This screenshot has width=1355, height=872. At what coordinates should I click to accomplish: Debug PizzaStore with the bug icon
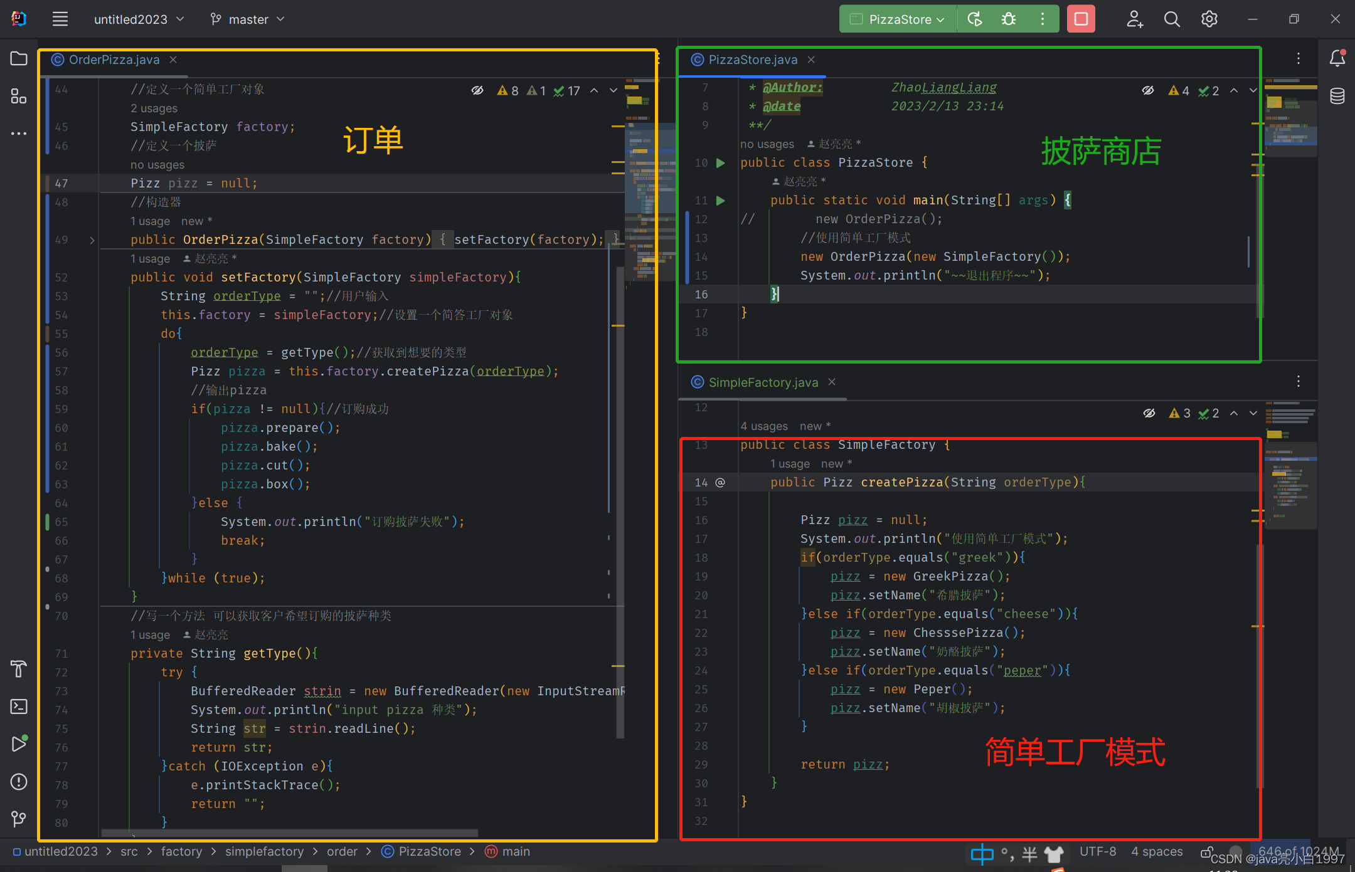[x=1009, y=19]
